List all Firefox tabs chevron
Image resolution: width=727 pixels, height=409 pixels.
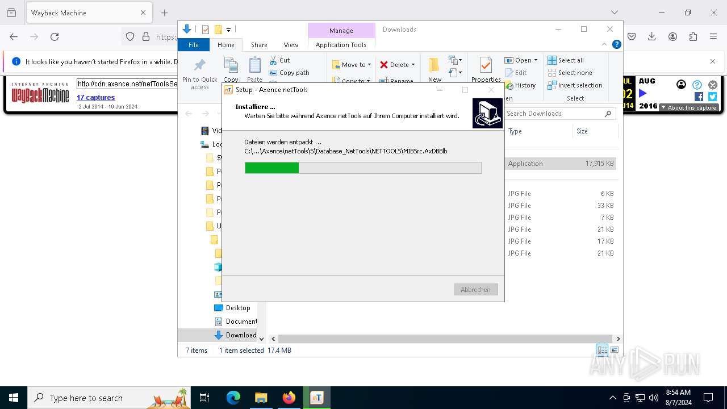pyautogui.click(x=614, y=12)
